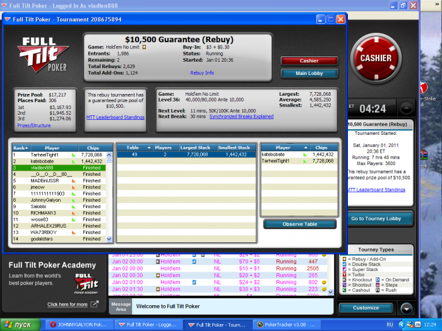Click lobby tournament list scrollbar down arrow
Viewport: 442px width, 331px height.
point(331,292)
